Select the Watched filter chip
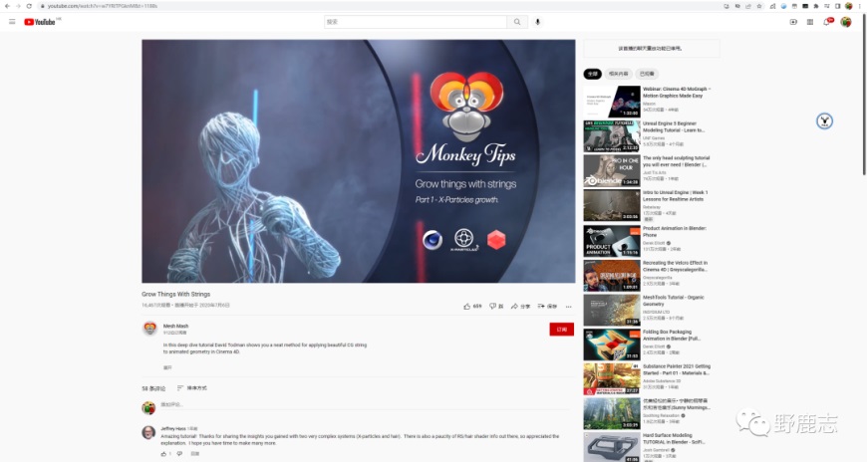867x462 pixels. [647, 74]
